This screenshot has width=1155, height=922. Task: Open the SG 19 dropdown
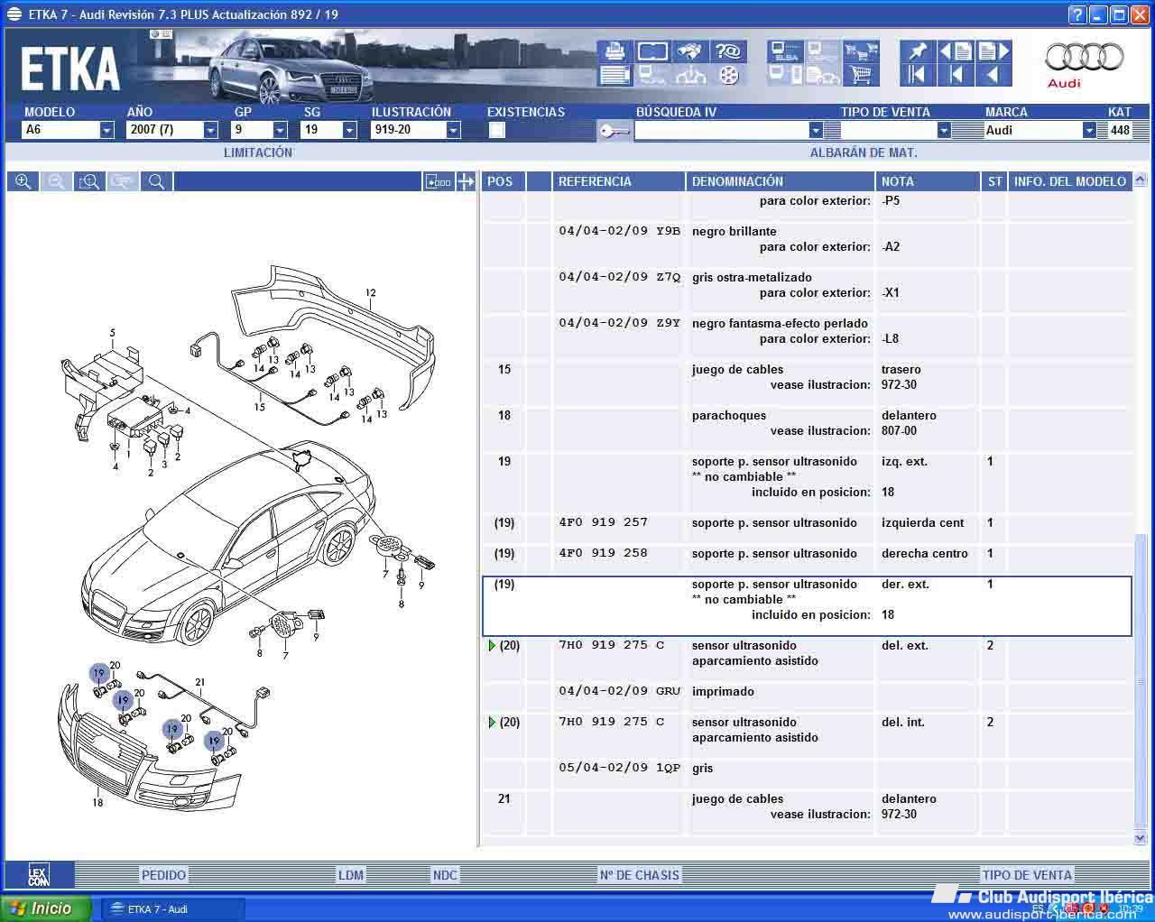(350, 130)
